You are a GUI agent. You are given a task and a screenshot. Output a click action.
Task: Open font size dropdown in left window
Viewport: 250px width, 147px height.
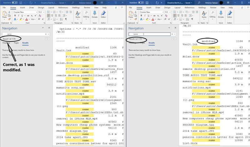43,12
